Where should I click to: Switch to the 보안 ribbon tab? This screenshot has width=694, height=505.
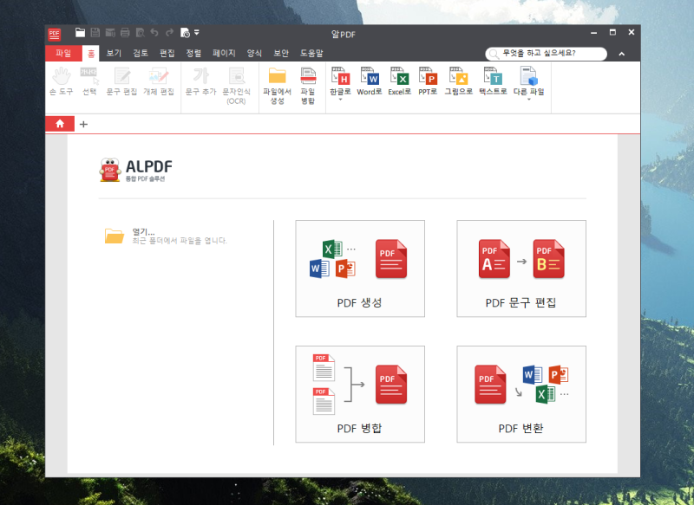point(281,54)
